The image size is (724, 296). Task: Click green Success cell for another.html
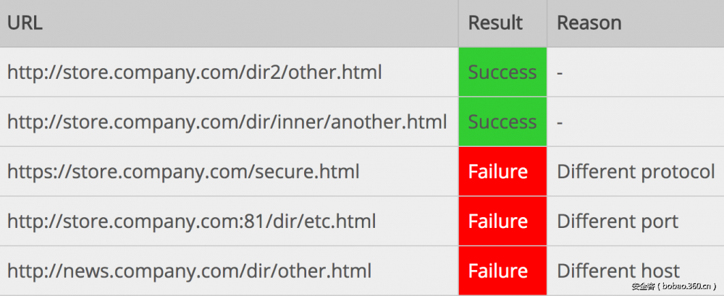[x=502, y=122]
